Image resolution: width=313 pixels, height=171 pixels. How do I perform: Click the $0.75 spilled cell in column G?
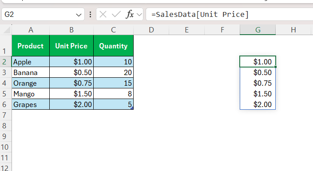coord(258,83)
